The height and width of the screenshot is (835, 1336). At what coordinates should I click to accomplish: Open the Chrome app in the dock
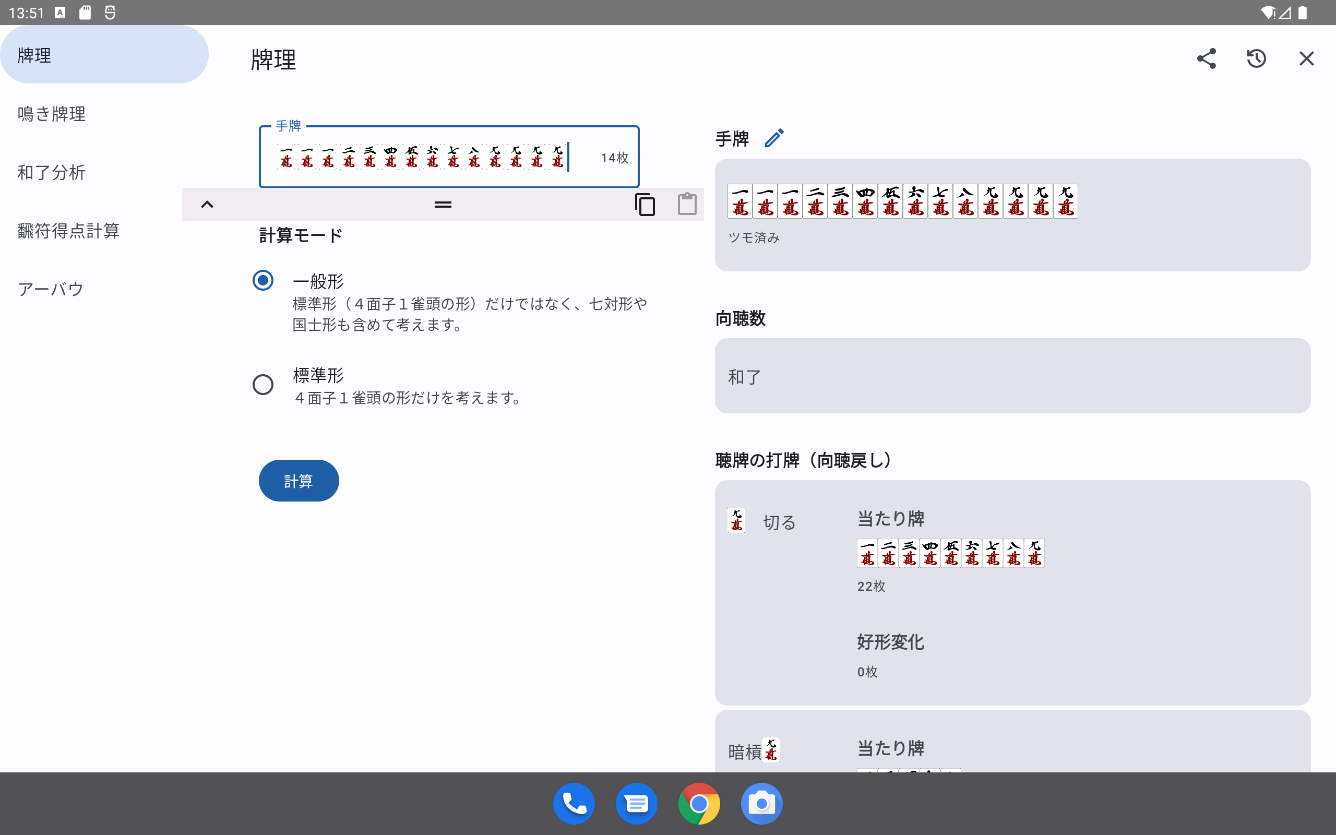point(699,804)
